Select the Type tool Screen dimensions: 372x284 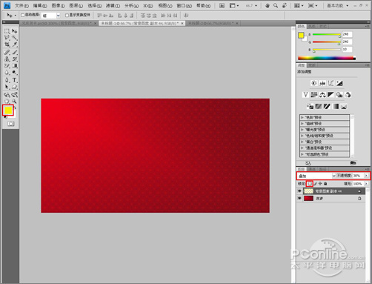(15, 80)
